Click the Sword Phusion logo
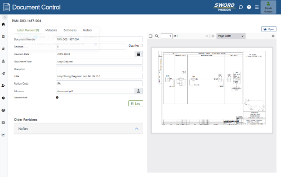Image resolution: width=281 pixels, height=177 pixels. 224,7
